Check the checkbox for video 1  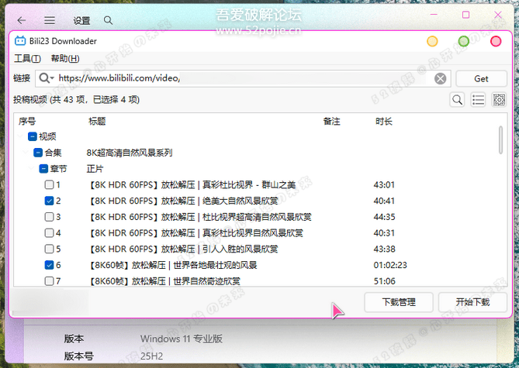click(50, 185)
